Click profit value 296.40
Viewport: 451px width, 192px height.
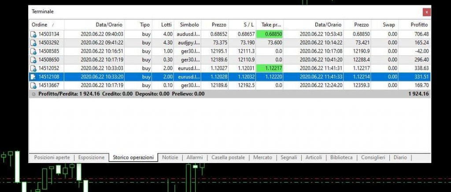point(421,60)
